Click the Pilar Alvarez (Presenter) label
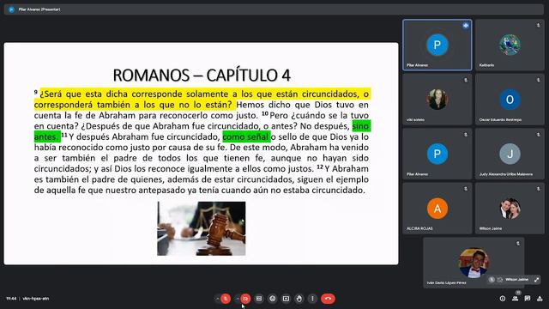 tap(39, 9)
